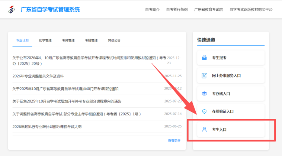The width and height of the screenshot is (282, 156).
Task: Go to 广东省教育考试院 link
Action: point(208,10)
